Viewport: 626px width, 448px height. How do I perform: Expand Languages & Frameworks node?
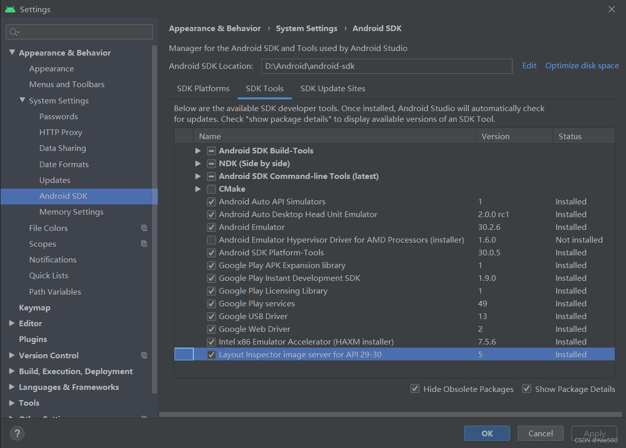pos(12,387)
